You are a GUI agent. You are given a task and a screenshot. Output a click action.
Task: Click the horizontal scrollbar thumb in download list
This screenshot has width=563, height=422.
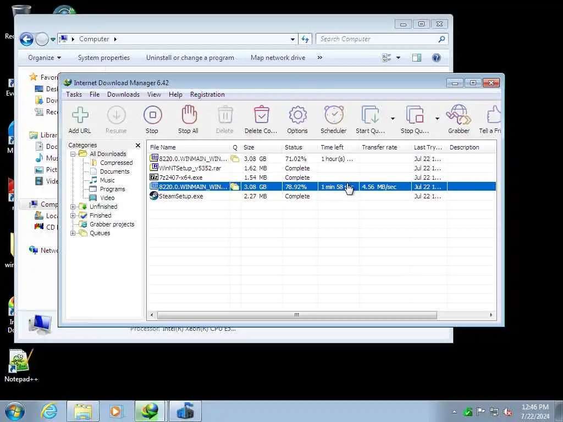[297, 315]
